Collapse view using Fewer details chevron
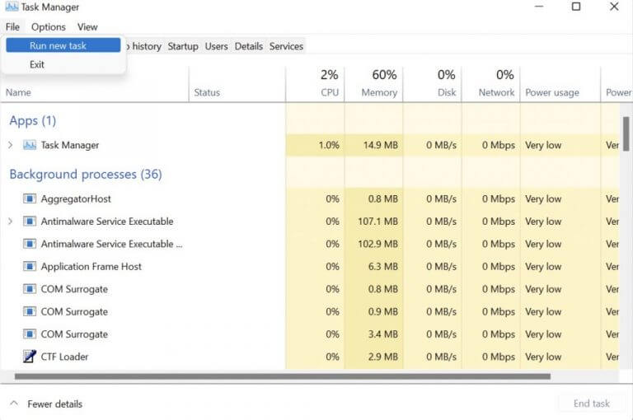This screenshot has width=633, height=420. (14, 403)
